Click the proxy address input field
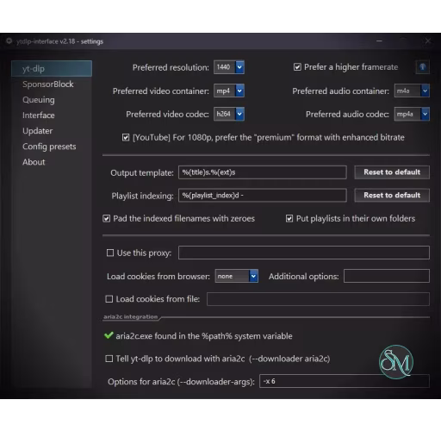 point(304,253)
